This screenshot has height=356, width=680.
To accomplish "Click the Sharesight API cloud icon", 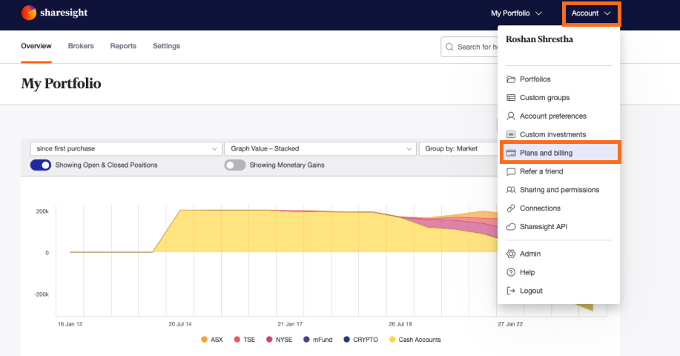I will pyautogui.click(x=511, y=227).
